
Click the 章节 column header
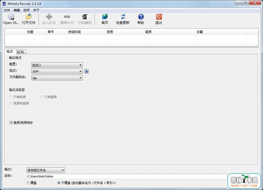57,32
